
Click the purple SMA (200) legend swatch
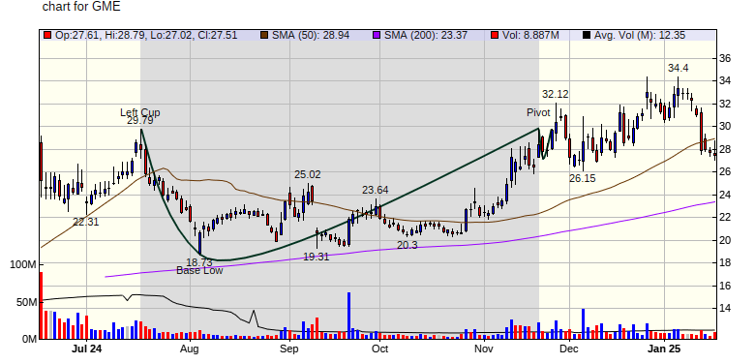pos(377,35)
